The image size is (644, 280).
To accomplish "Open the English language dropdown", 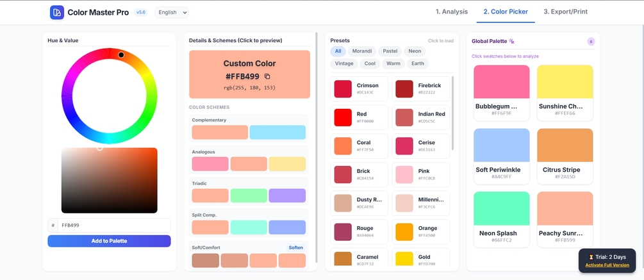I will point(172,12).
